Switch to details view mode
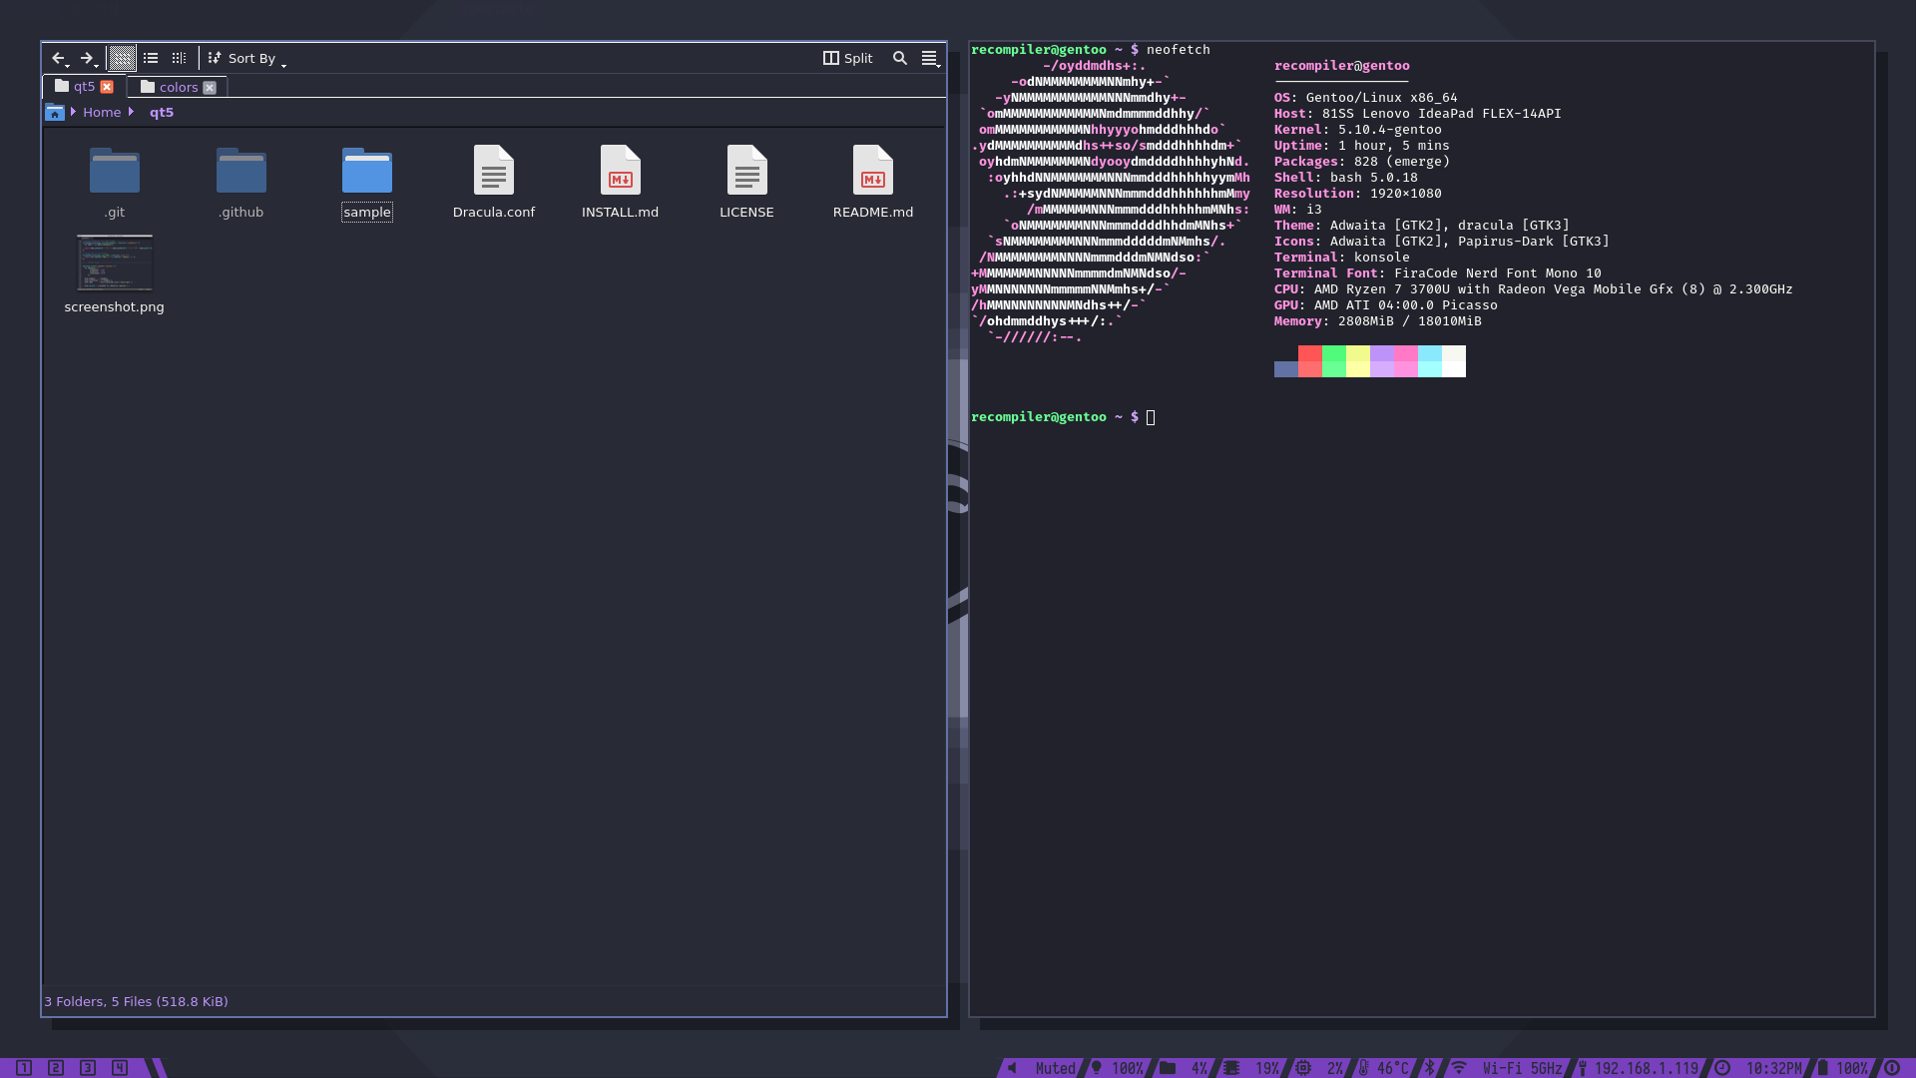The width and height of the screenshot is (1916, 1078). pyautogui.click(x=179, y=59)
